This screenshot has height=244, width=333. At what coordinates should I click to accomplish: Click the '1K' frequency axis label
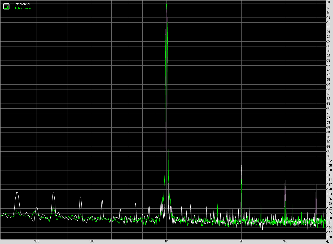(167, 241)
